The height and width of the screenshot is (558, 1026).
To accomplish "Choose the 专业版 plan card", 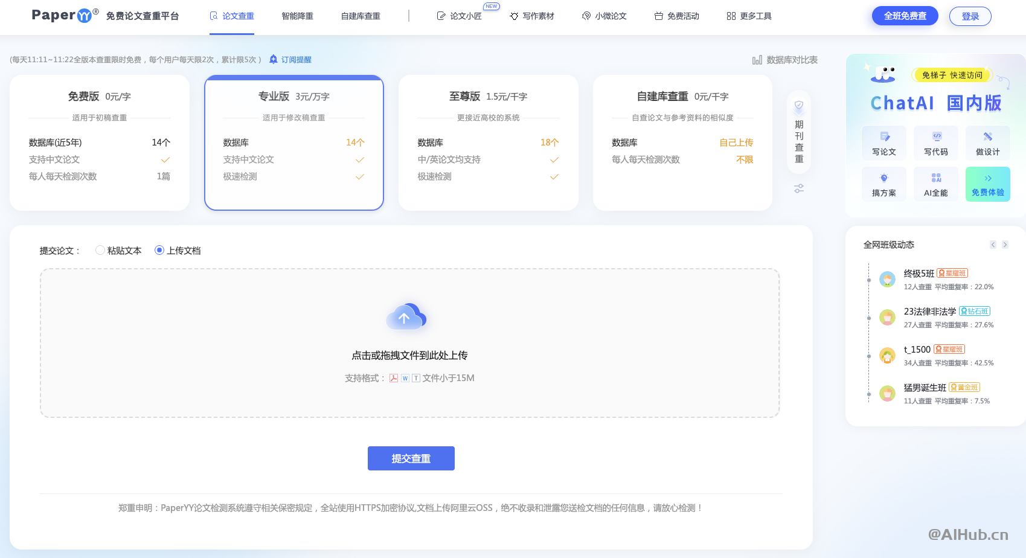I will 294,143.
